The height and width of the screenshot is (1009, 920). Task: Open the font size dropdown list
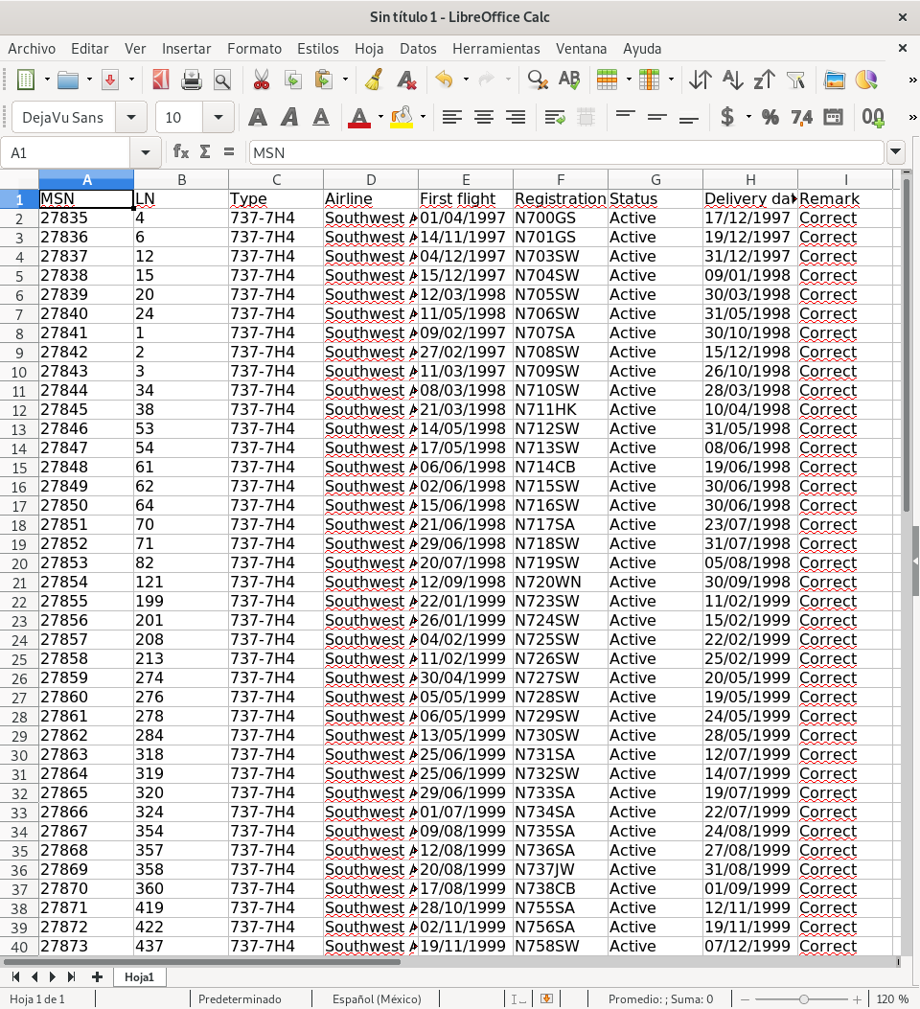[218, 118]
